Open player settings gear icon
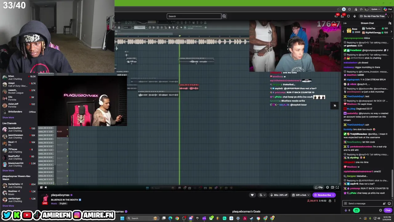The width and height of the screenshot is (394, 222). click(x=328, y=187)
